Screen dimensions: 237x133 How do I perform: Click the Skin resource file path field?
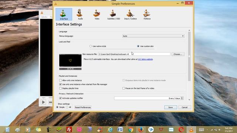pos(134,54)
